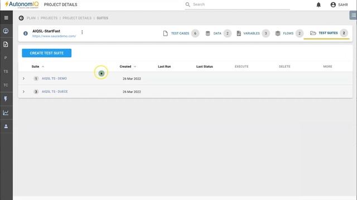Open the AIQSL TS - DUECE suite
The height and width of the screenshot is (200, 357).
pyautogui.click(x=55, y=92)
